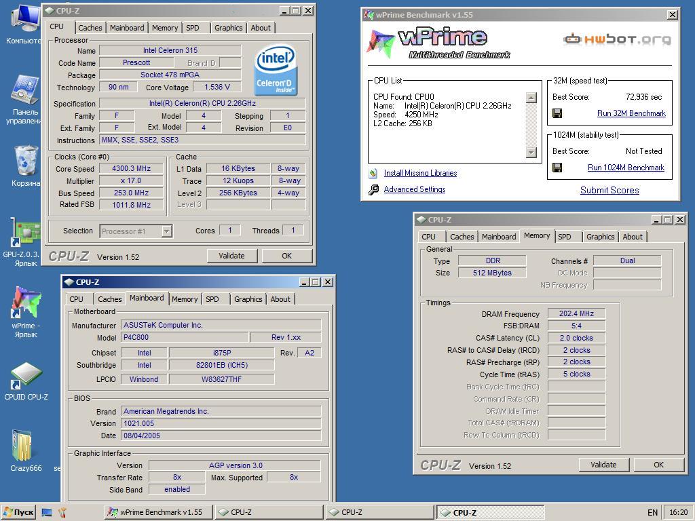This screenshot has width=695, height=521.
Task: Click OK in Memory CPU-Z window
Action: point(658,465)
